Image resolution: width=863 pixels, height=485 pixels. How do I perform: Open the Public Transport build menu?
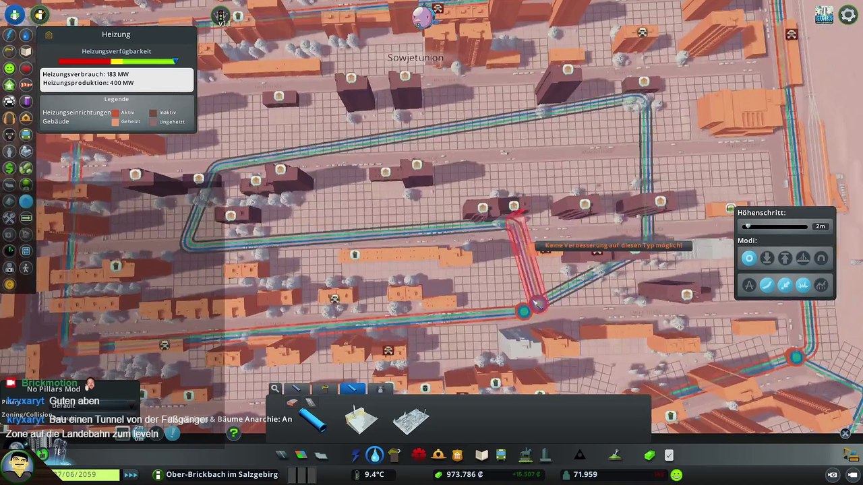501,455
